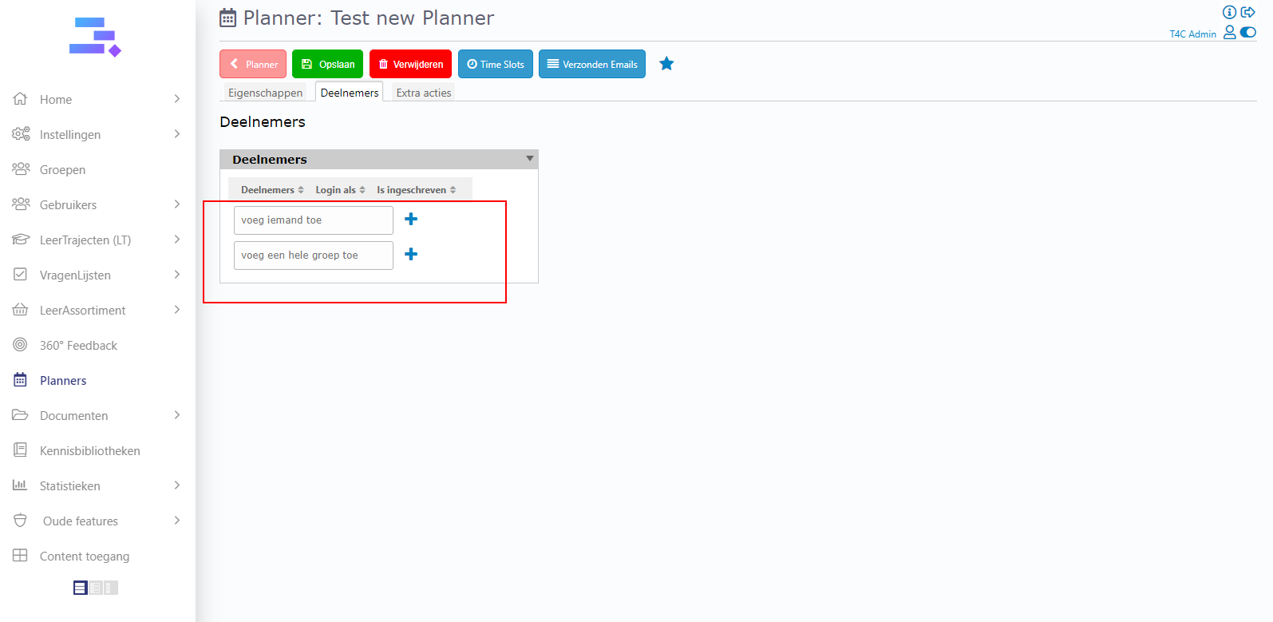1273x622 pixels.
Task: Open the user profile icon
Action: pyautogui.click(x=1229, y=33)
